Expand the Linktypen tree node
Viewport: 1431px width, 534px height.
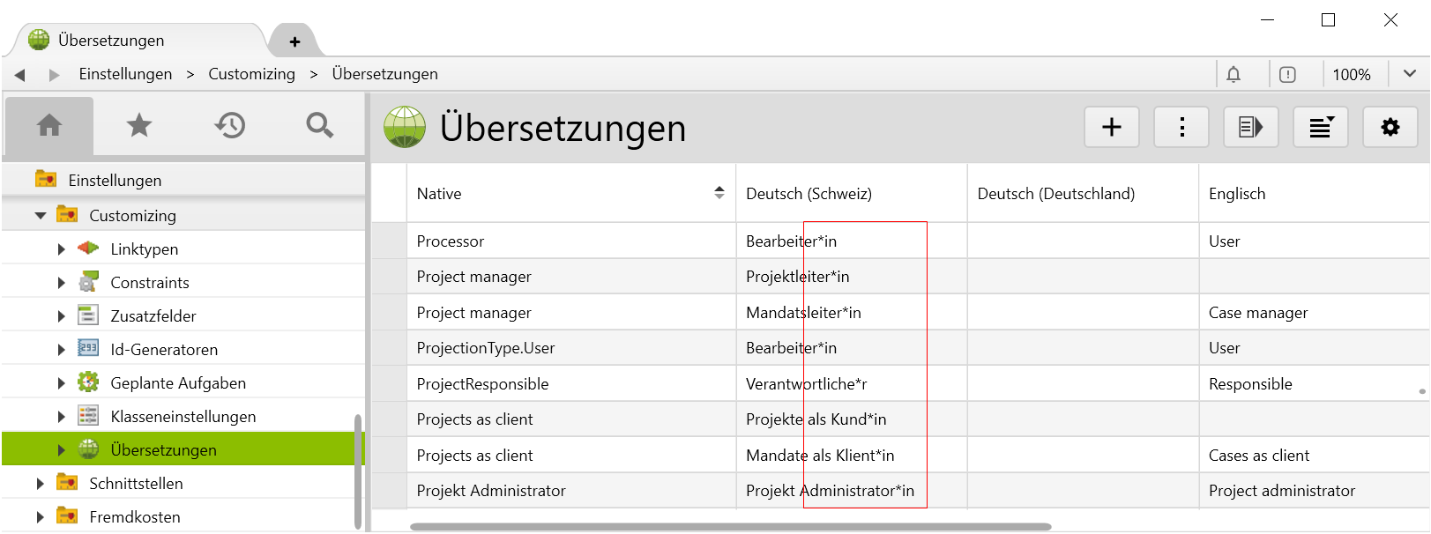pos(61,249)
